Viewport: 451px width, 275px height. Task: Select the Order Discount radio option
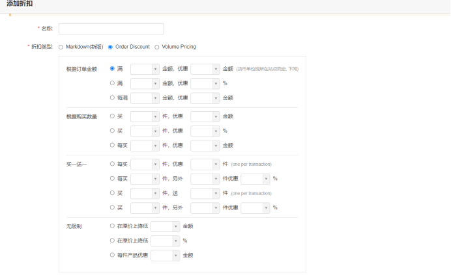[x=110, y=47]
